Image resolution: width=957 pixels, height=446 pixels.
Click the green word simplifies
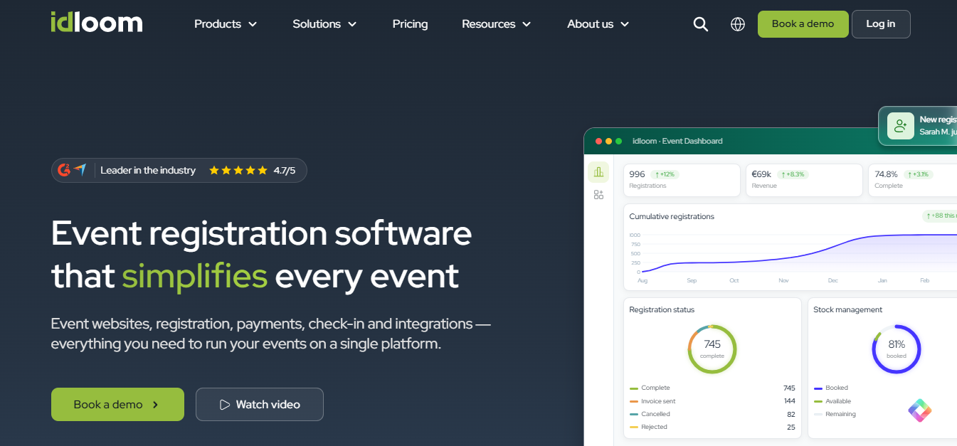pos(194,276)
